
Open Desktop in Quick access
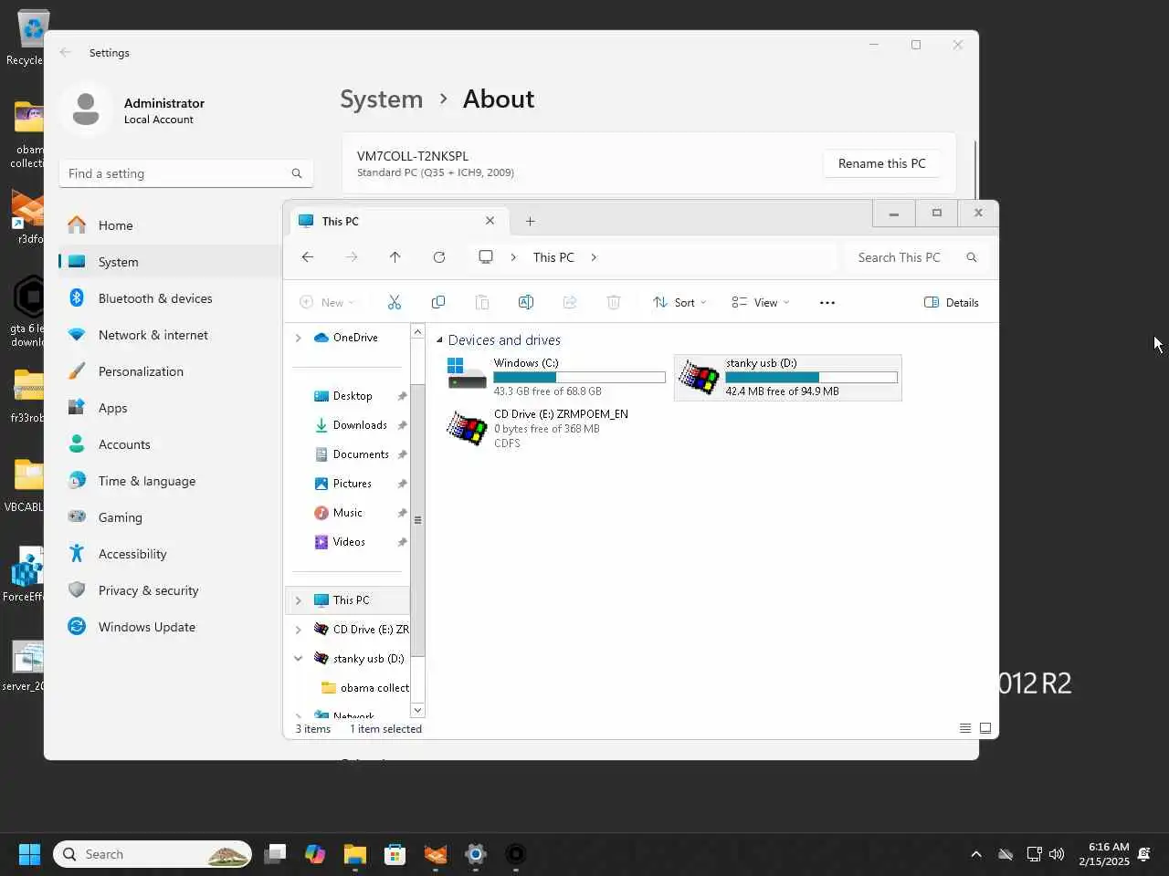point(352,396)
